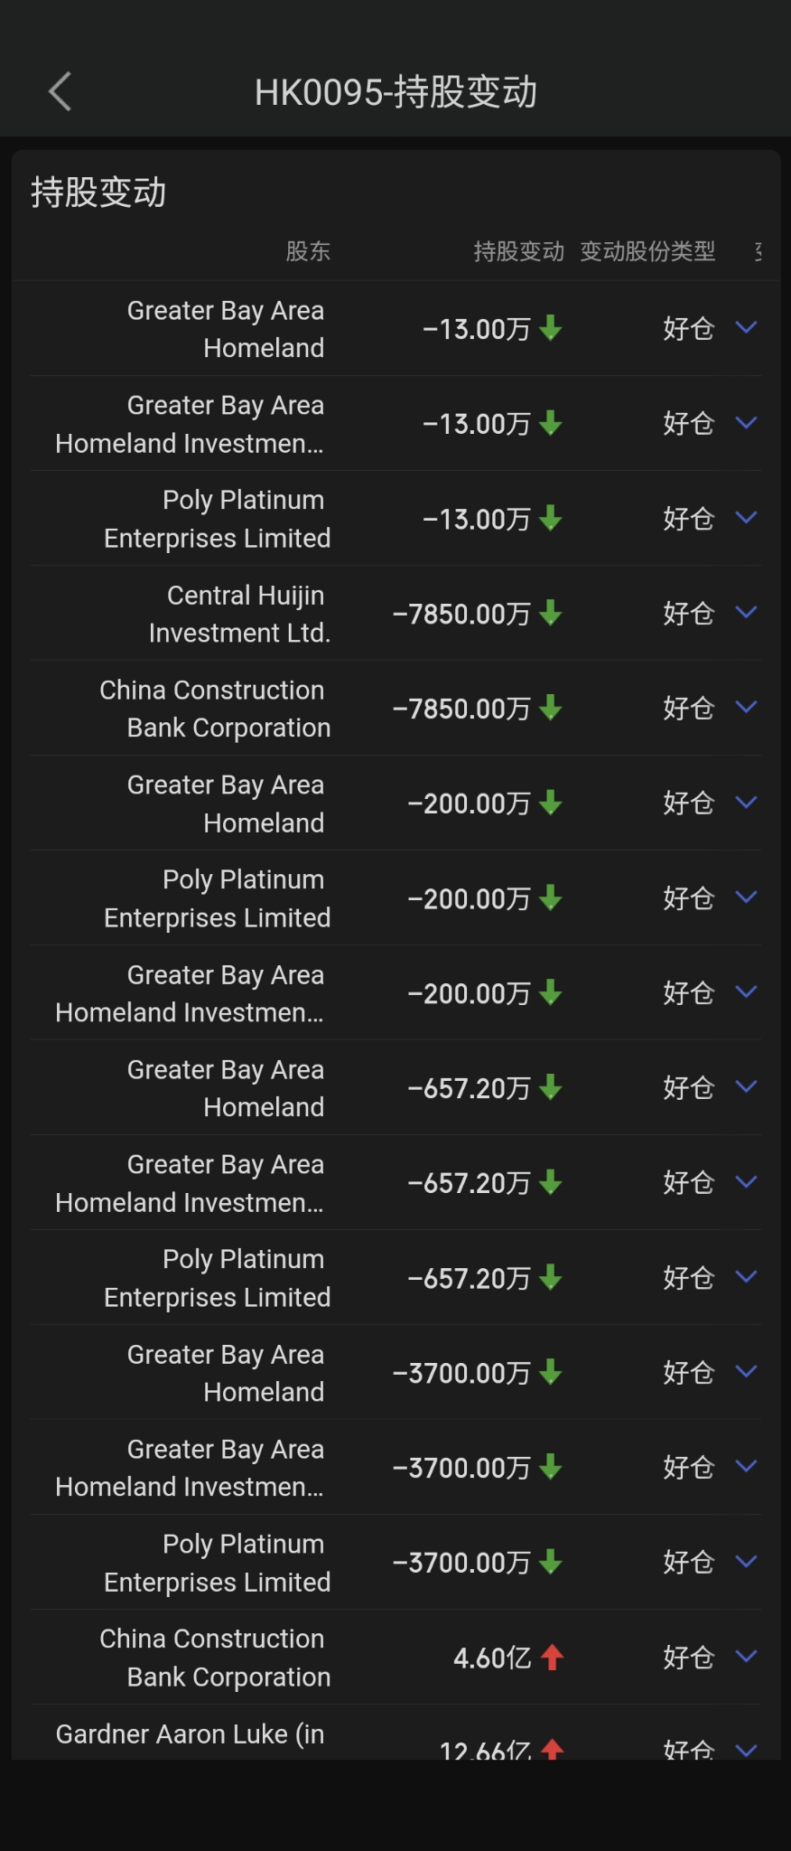Open Central Huijin Investment Ltd. shareholder name
Screen dimensions: 791x1851
239,614
